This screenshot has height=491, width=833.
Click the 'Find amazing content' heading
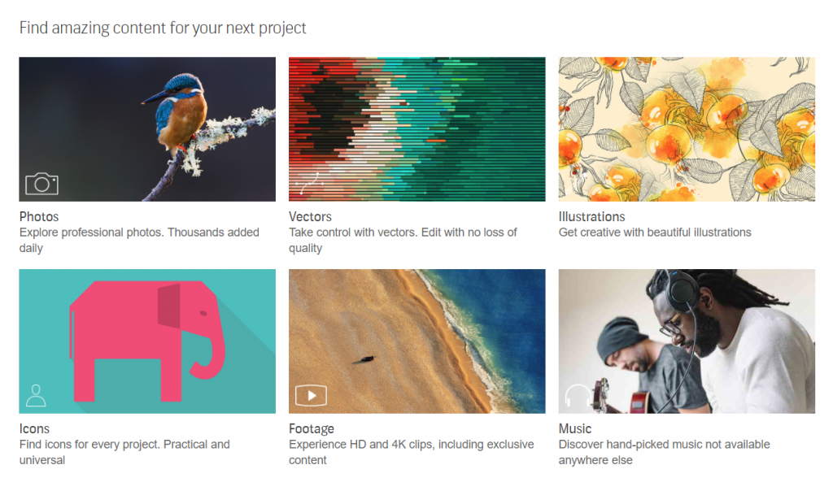coord(163,27)
